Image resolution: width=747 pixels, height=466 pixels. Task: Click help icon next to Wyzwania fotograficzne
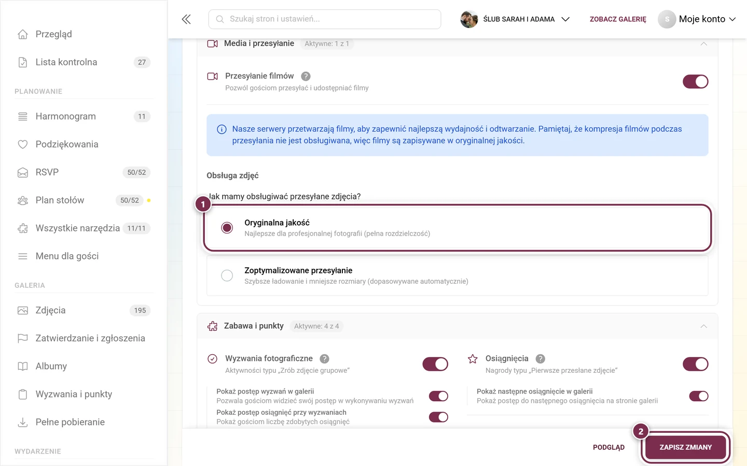(x=325, y=359)
